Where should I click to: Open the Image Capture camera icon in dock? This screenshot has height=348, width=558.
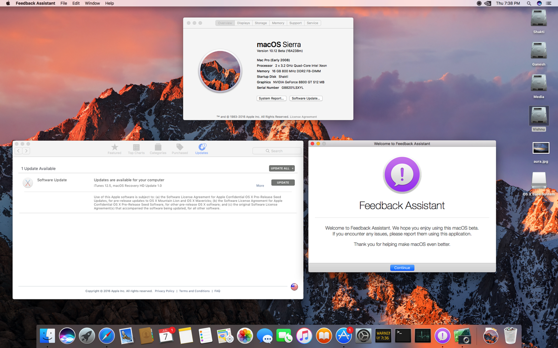click(x=462, y=336)
